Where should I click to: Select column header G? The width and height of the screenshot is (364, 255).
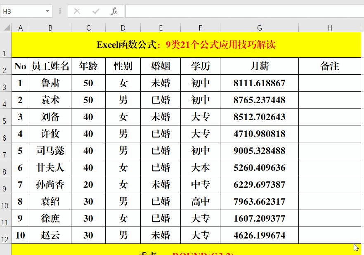[259, 28]
